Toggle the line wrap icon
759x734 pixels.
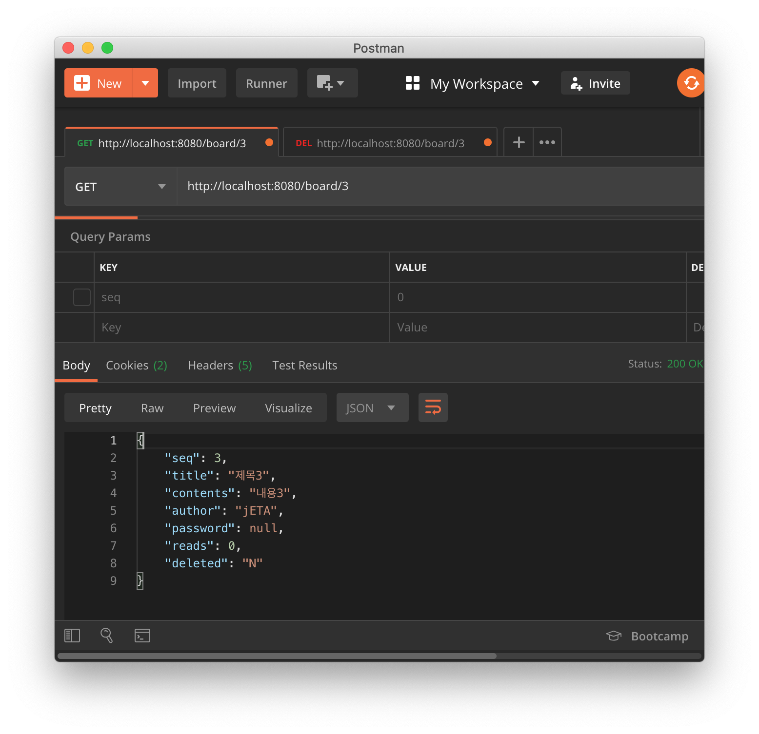click(x=433, y=407)
